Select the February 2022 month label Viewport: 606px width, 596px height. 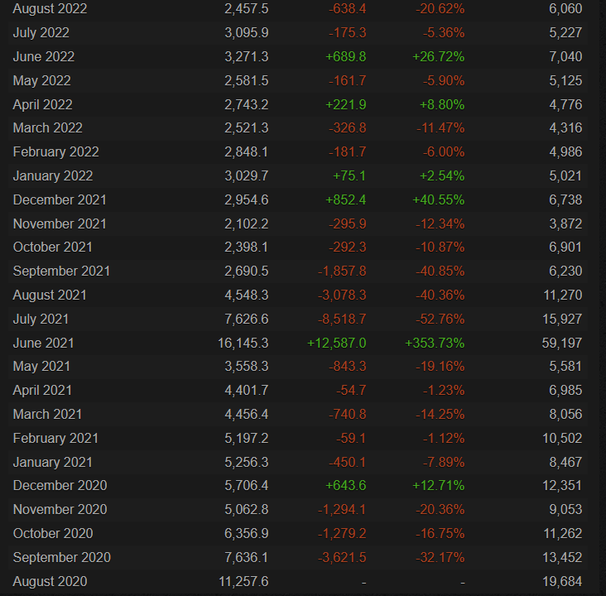[x=56, y=151]
